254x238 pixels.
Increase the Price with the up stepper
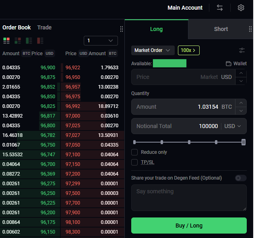pyautogui.click(x=241, y=73)
